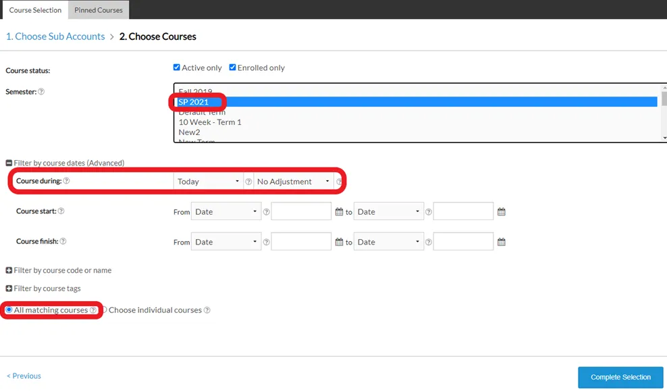Open Course start From Date dropdown
667x391 pixels.
(x=226, y=211)
